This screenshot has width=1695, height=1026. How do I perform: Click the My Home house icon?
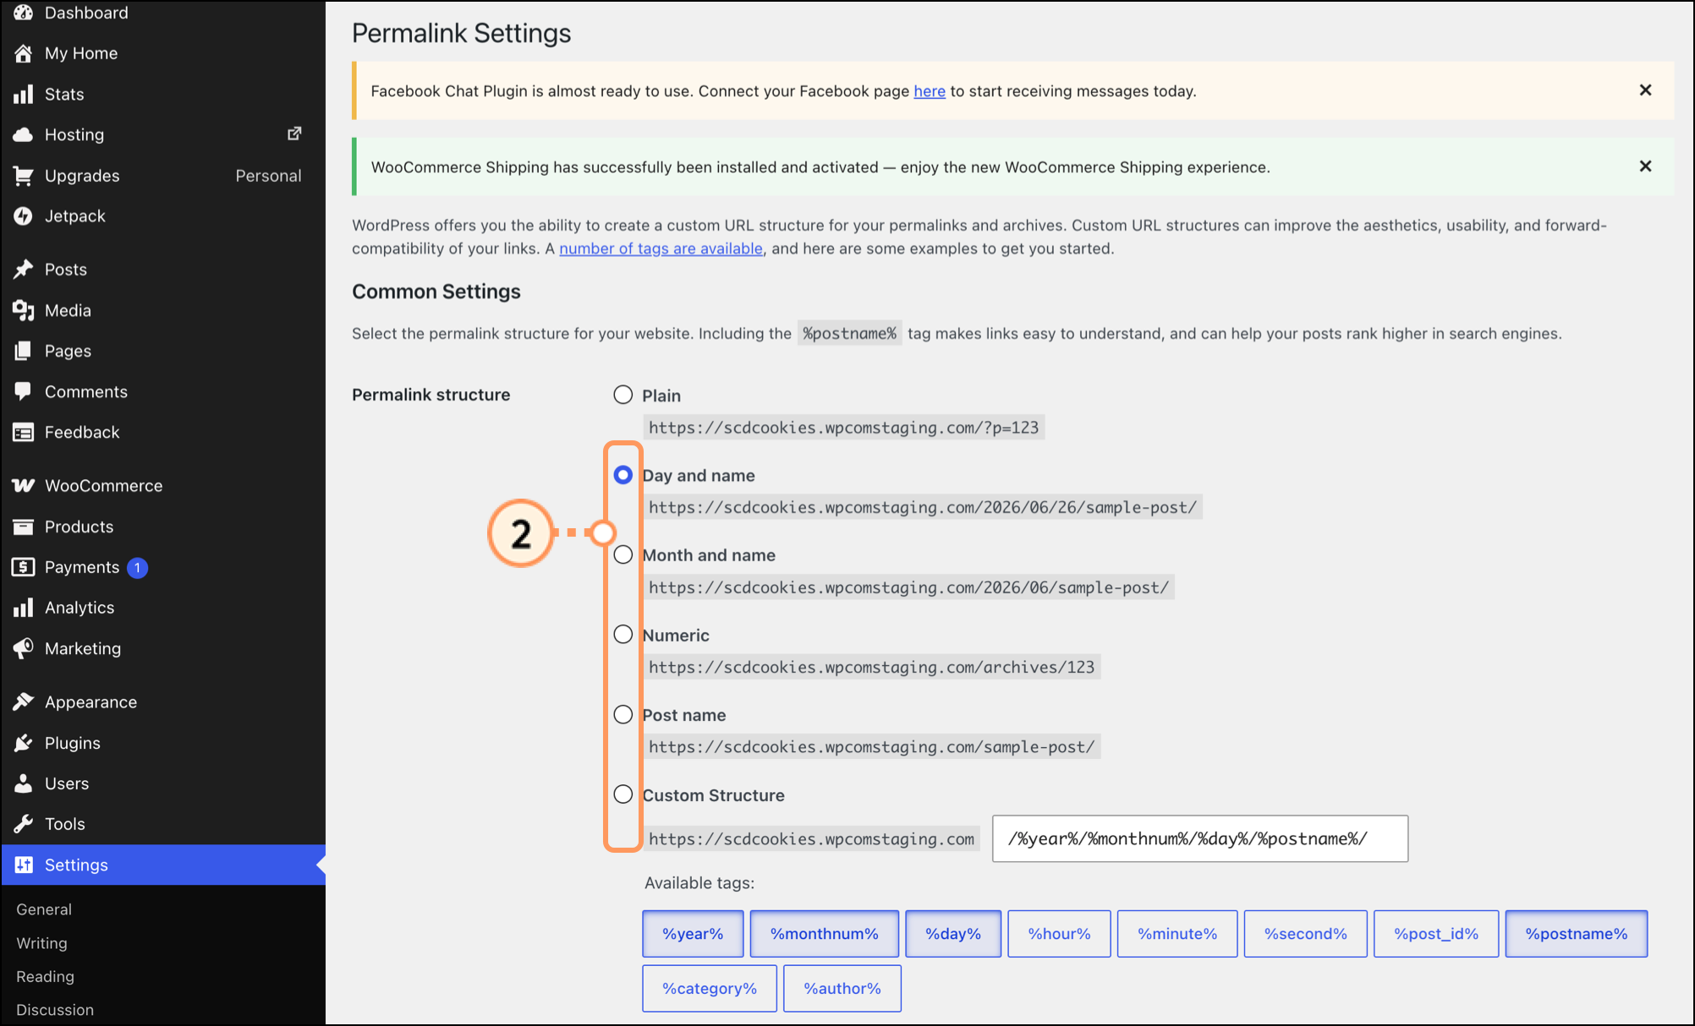[x=24, y=53]
